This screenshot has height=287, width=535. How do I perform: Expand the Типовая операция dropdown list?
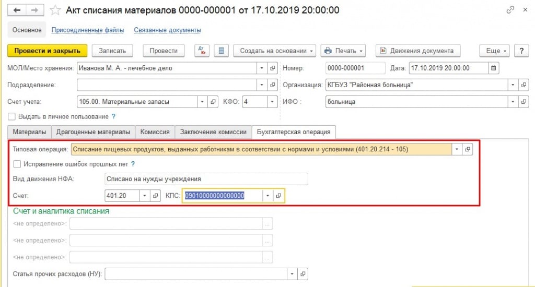[x=457, y=149]
